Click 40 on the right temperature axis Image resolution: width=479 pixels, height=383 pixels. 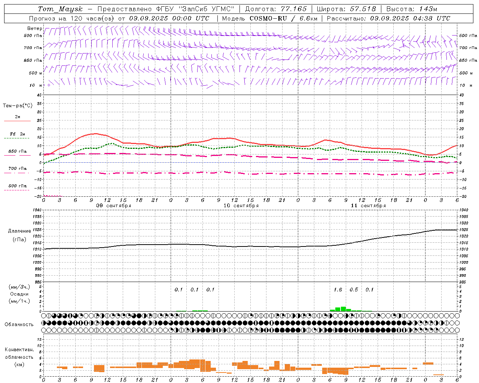click(x=462, y=95)
